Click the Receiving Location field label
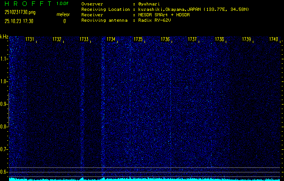 106,10
